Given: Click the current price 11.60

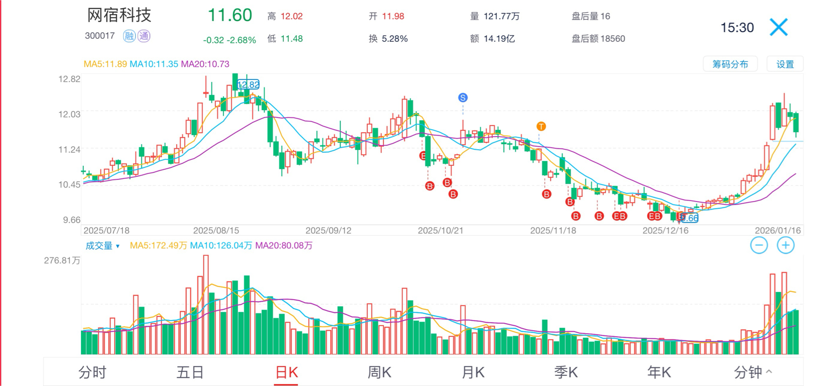Looking at the screenshot, I should [x=230, y=15].
